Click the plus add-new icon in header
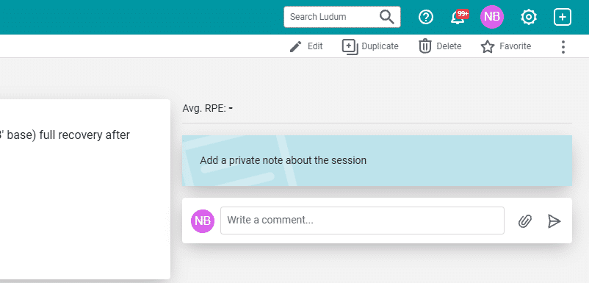 [563, 17]
